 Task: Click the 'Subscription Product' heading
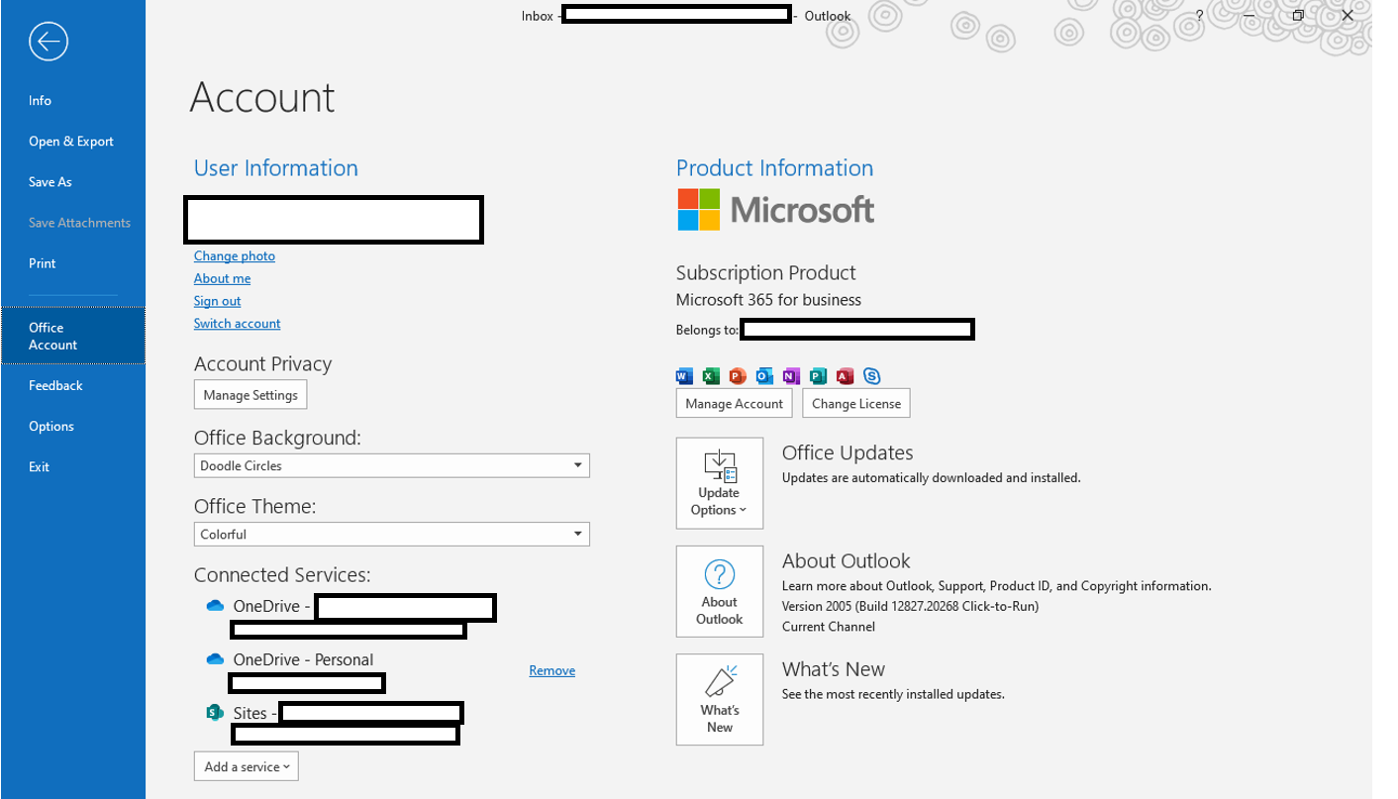(766, 273)
